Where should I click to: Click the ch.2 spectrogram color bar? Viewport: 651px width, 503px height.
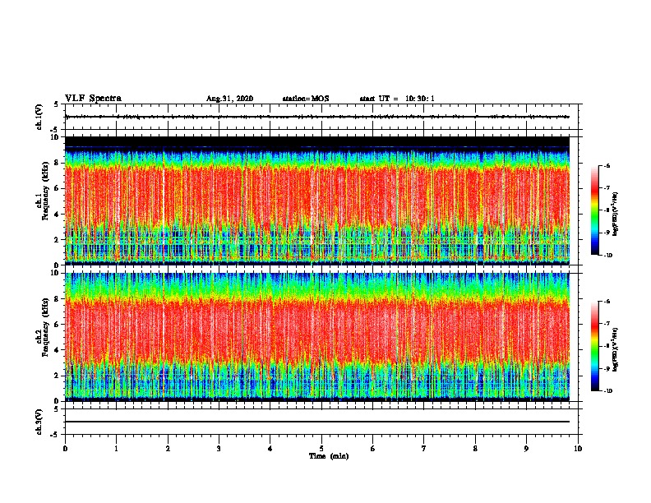tap(594, 346)
